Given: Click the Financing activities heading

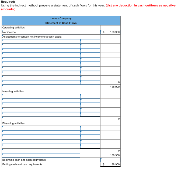Looking at the screenshot, I should click(14, 123).
